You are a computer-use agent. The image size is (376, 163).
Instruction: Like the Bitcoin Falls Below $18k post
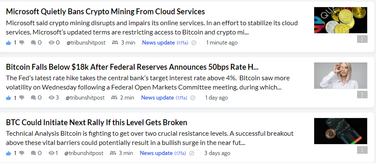[9, 98]
